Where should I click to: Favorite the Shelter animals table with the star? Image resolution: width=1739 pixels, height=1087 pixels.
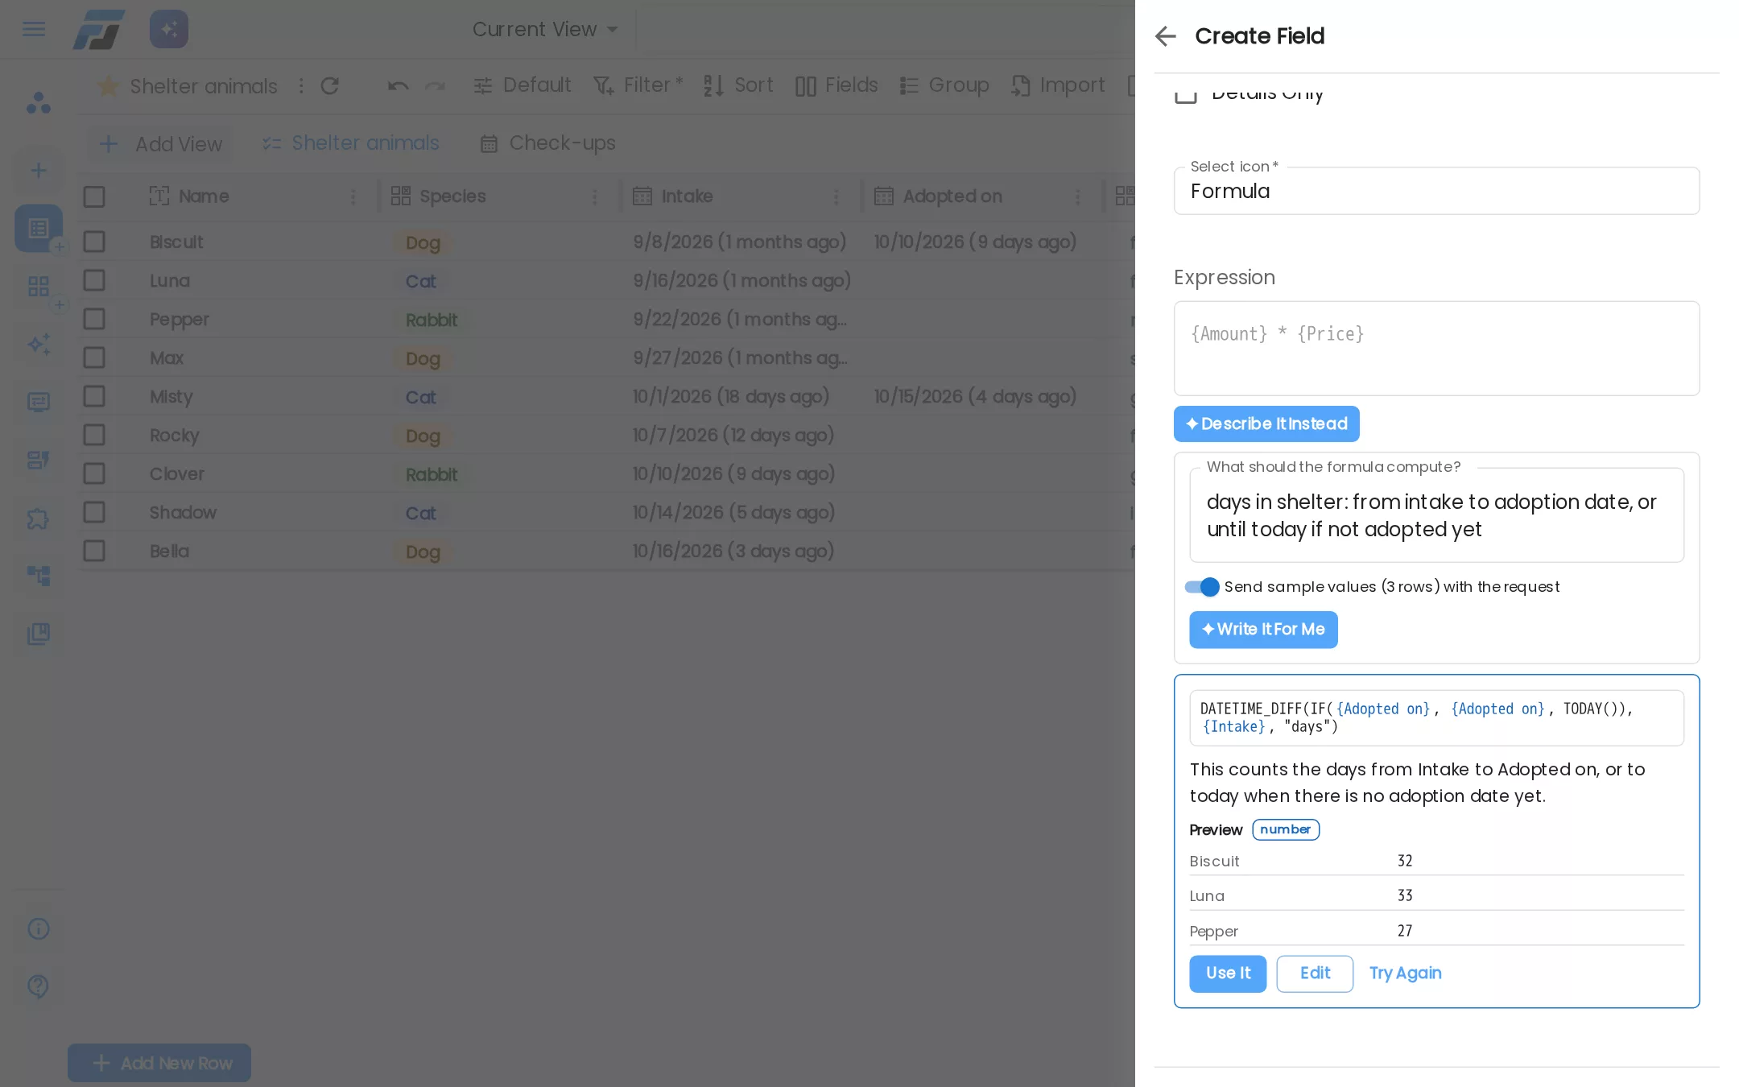tap(109, 85)
